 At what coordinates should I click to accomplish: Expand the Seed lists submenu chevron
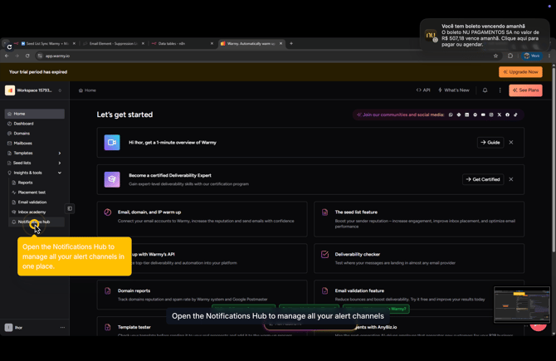(x=60, y=163)
